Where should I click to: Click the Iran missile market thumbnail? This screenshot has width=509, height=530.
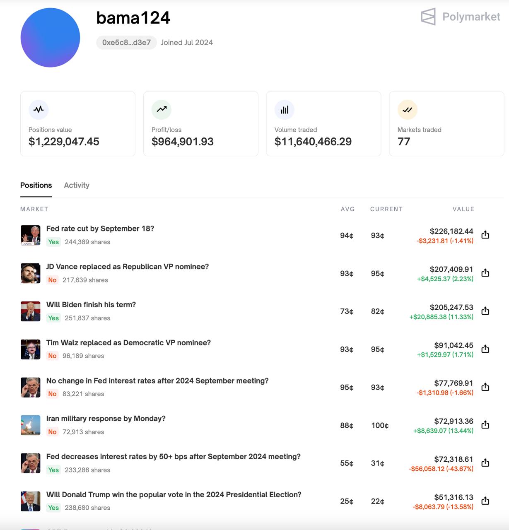tap(31, 425)
